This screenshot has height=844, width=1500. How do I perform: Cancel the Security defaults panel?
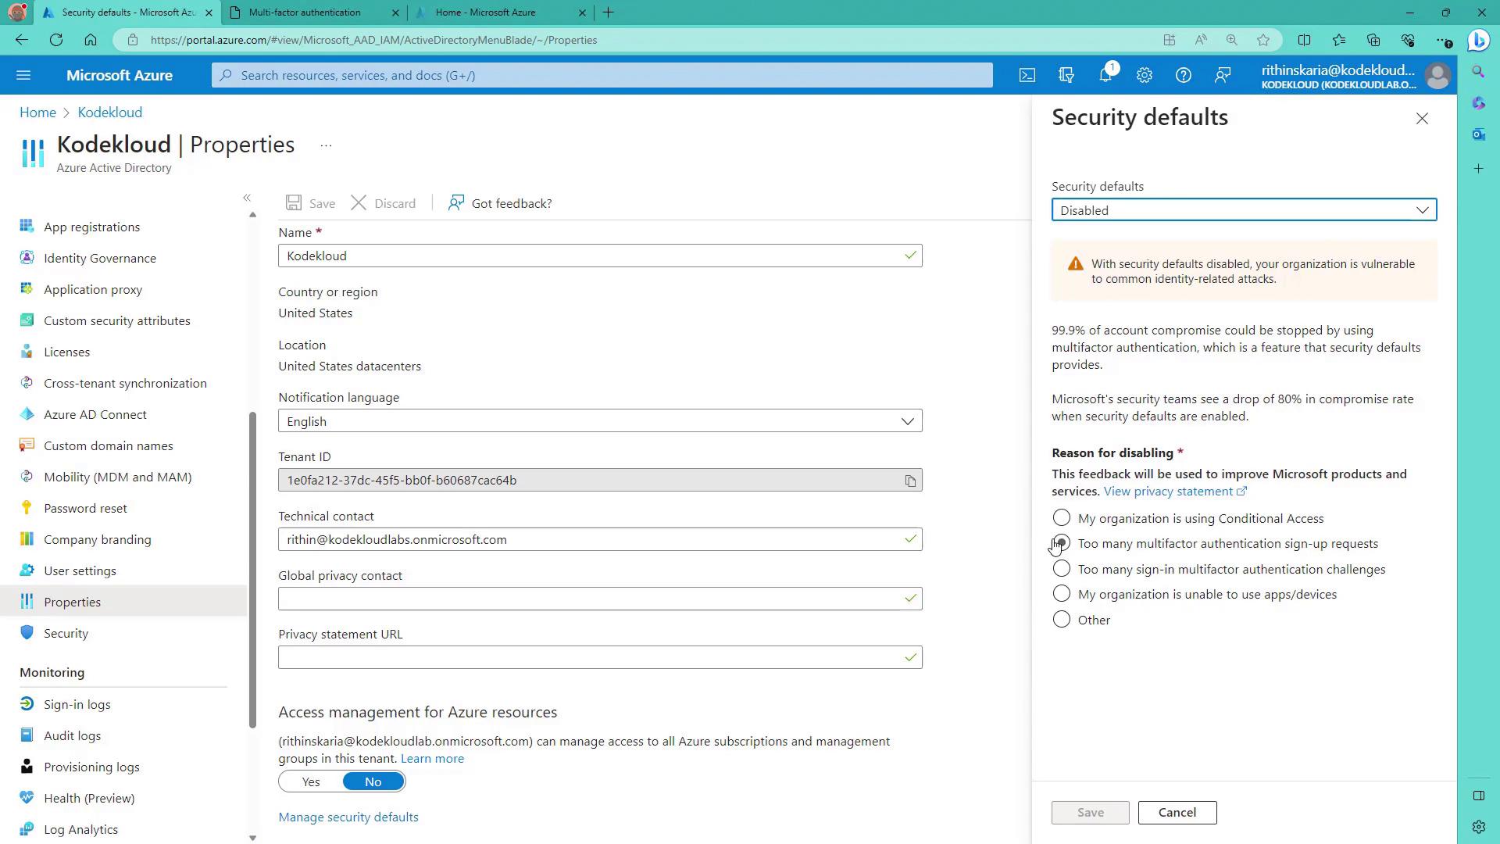click(1177, 813)
